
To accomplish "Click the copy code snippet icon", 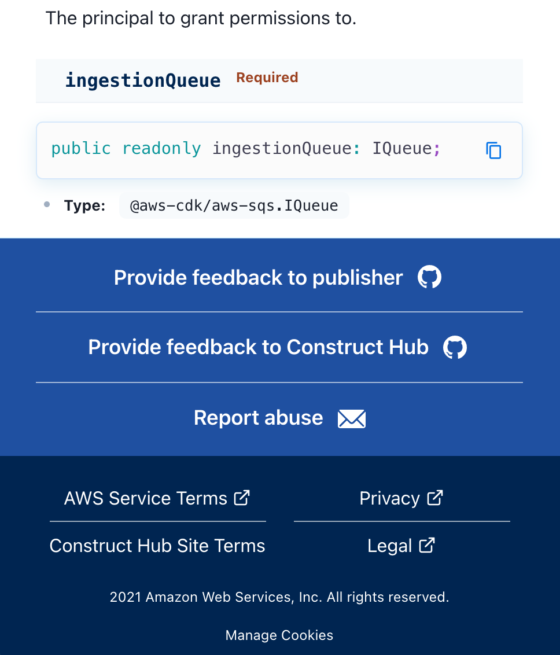I will (x=493, y=150).
